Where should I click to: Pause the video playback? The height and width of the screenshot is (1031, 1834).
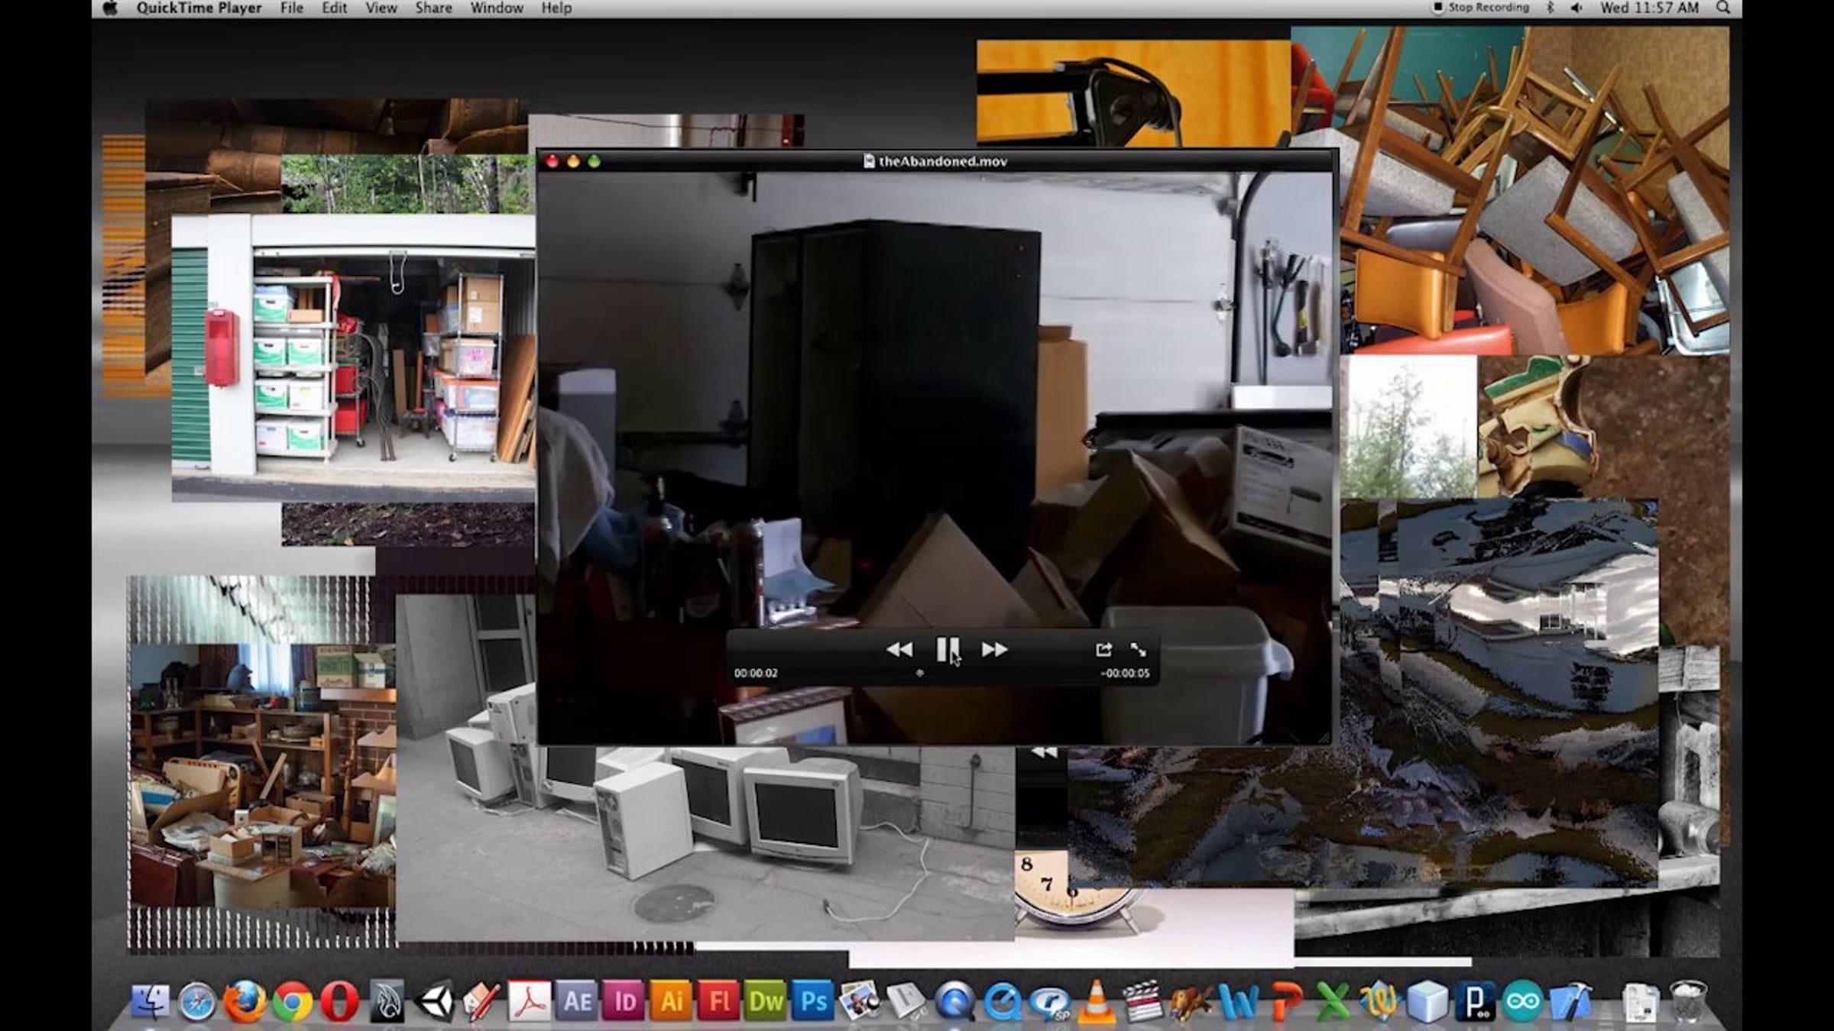click(x=947, y=649)
